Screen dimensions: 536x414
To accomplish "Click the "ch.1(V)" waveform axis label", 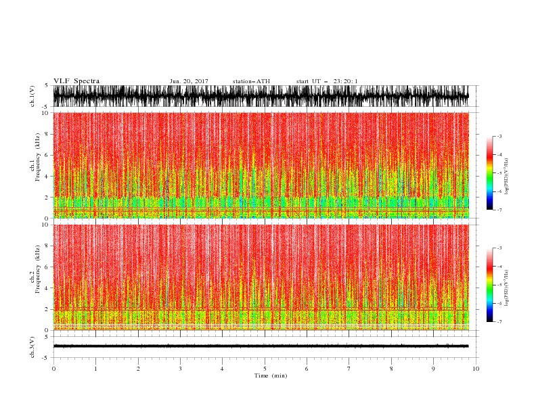I will coord(32,96).
